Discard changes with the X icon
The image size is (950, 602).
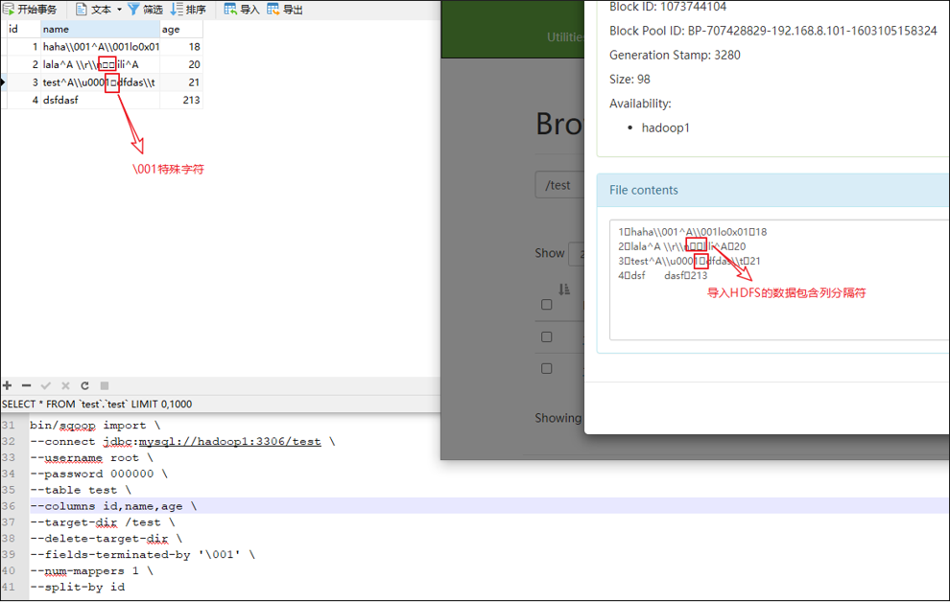[65, 385]
